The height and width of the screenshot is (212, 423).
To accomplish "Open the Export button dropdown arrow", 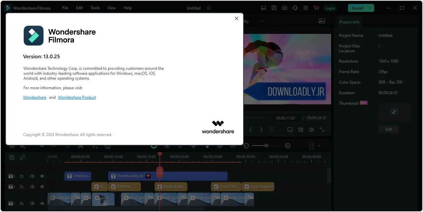I will 370,8.
